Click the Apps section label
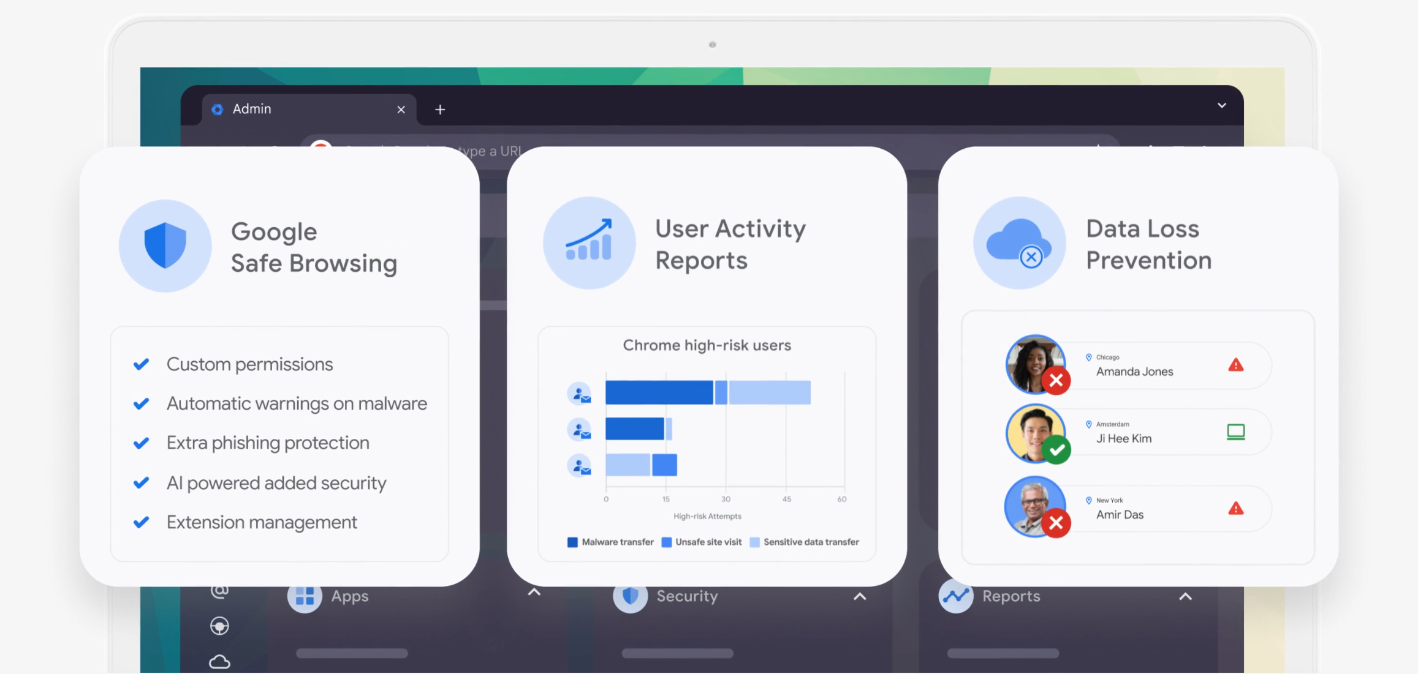The image size is (1418, 674). (350, 596)
